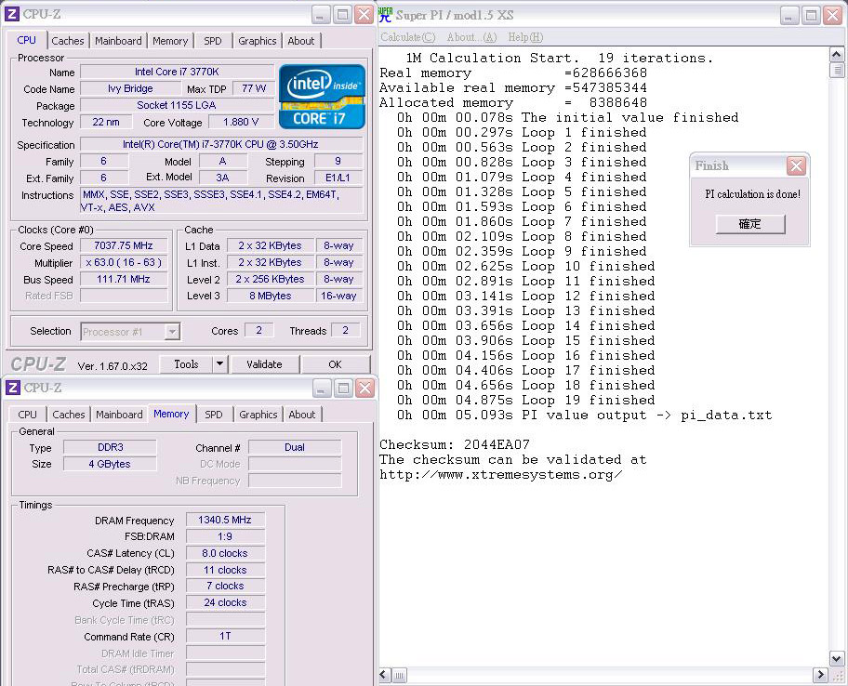Expand the Tools dropdown arrow
The width and height of the screenshot is (848, 686).
point(219,364)
